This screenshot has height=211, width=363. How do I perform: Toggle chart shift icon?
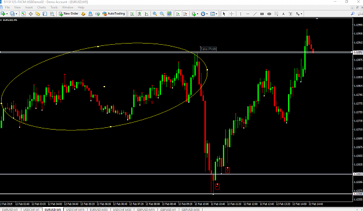[x=185, y=14]
